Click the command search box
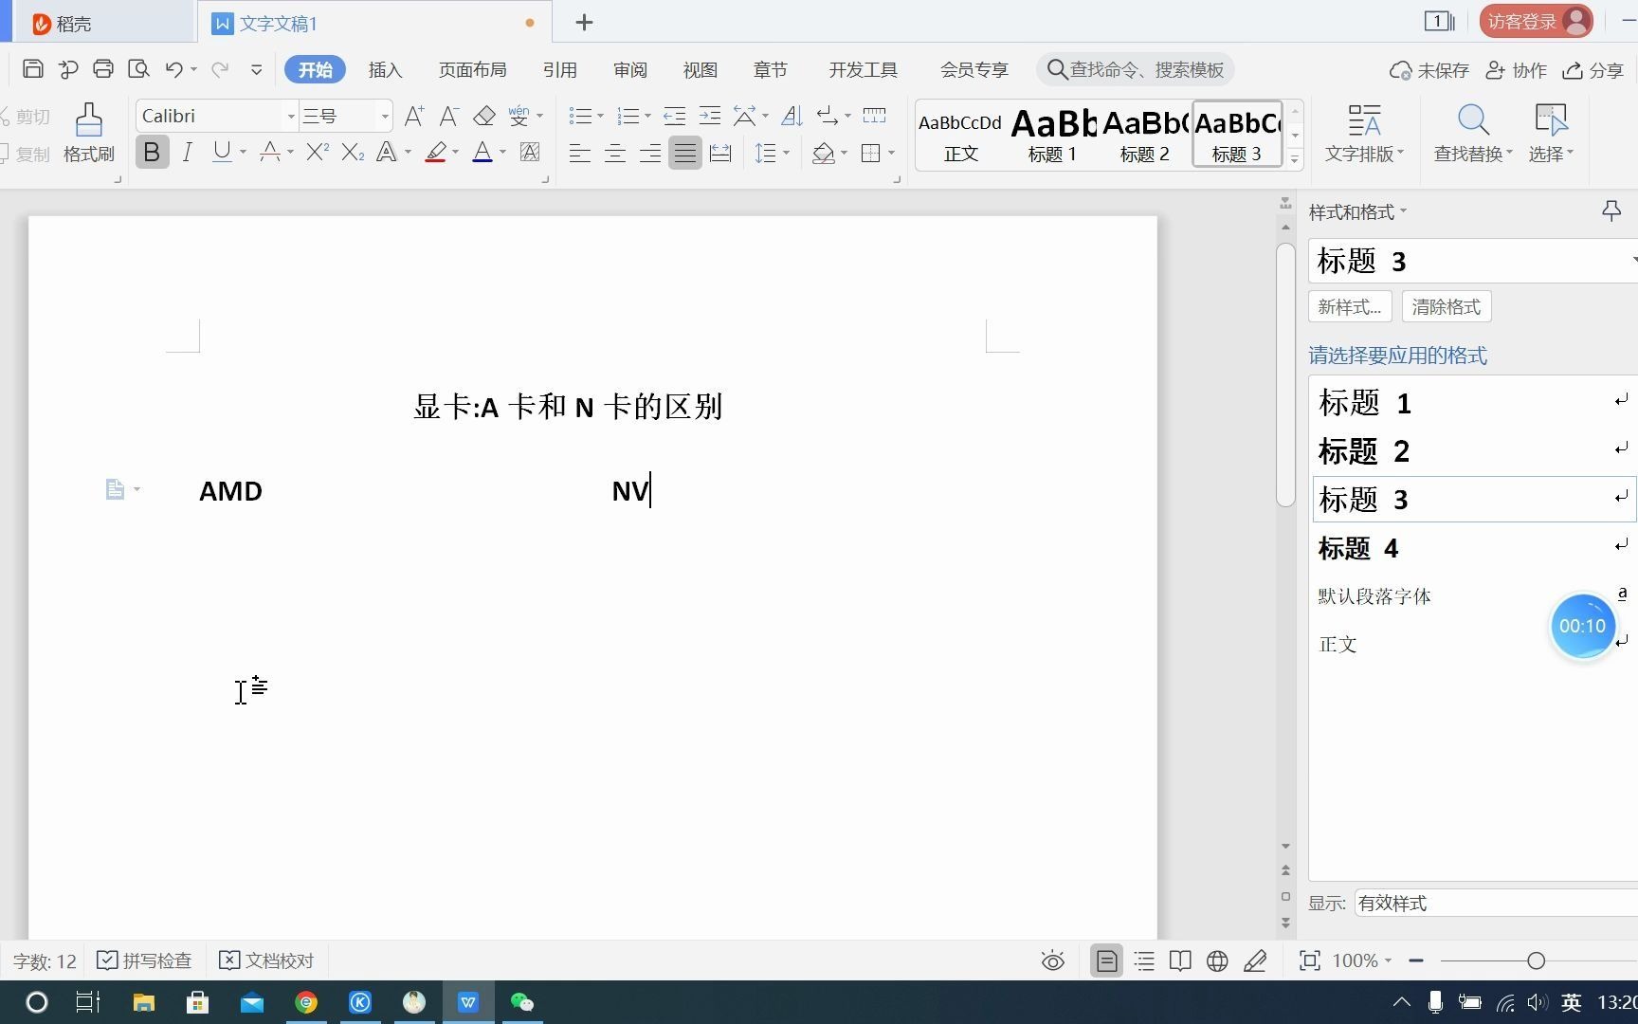Screen dimensions: 1638x1024 (1135, 69)
